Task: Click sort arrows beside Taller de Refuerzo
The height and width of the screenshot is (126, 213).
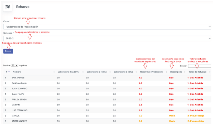Action: (x=210, y=72)
